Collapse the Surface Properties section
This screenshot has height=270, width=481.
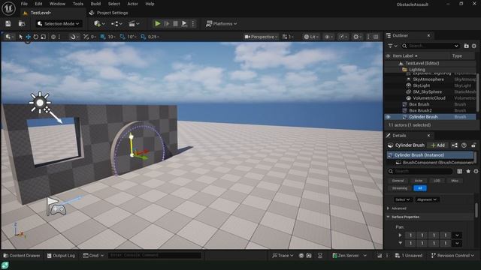[389, 217]
